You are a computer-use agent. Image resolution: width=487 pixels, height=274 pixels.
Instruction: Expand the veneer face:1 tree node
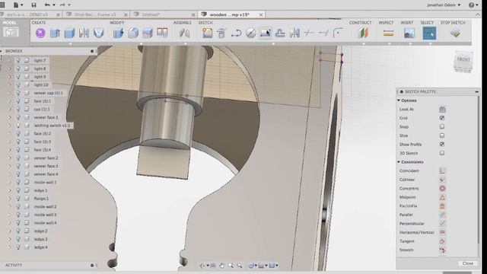(x=9, y=117)
